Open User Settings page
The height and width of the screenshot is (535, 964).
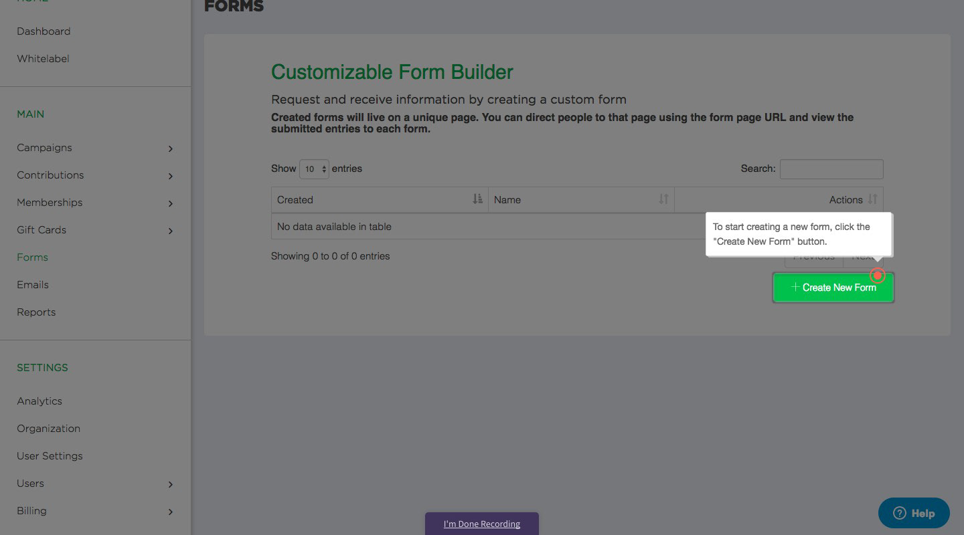50,456
